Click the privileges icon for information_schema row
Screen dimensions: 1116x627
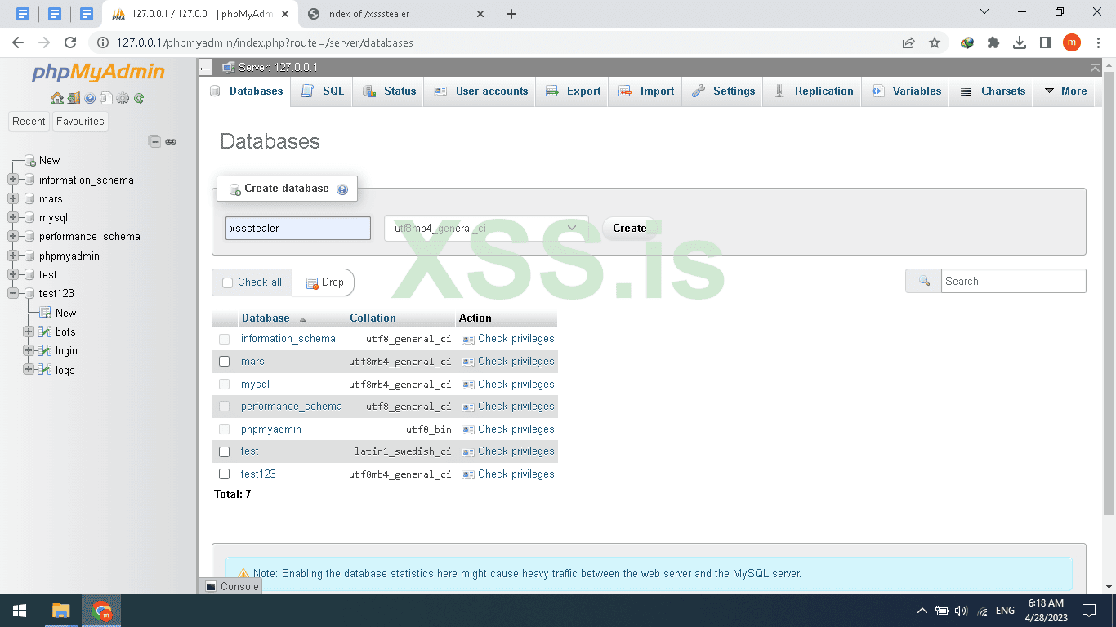[468, 339]
